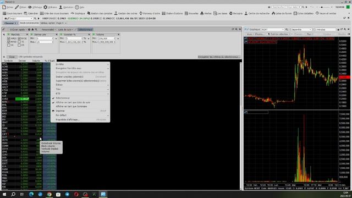Open Google Chrome from the taskbar
Image resolution: width=352 pixels, height=198 pixels.
click(49, 194)
